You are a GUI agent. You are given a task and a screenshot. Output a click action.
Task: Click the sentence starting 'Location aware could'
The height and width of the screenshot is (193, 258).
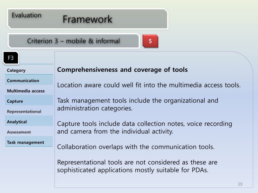pyautogui.click(x=149, y=85)
